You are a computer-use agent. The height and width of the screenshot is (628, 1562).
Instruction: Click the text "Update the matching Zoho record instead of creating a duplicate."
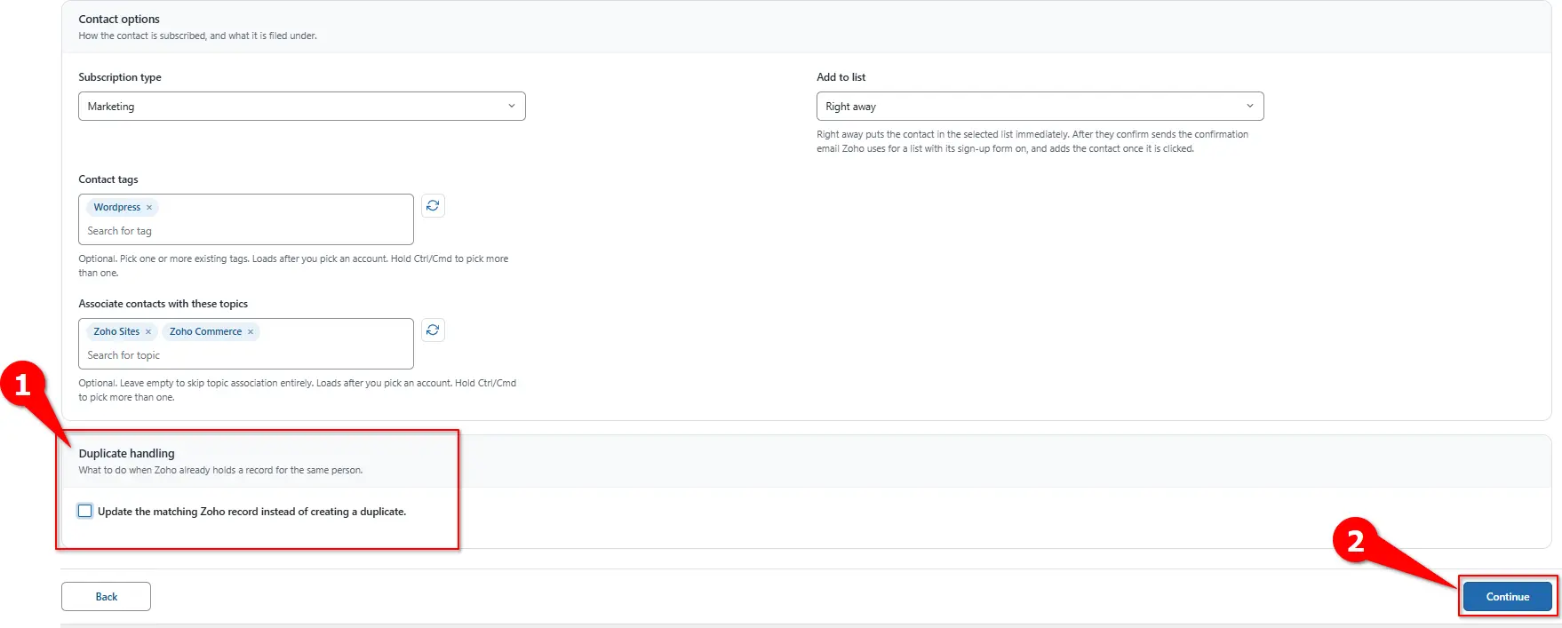click(251, 512)
